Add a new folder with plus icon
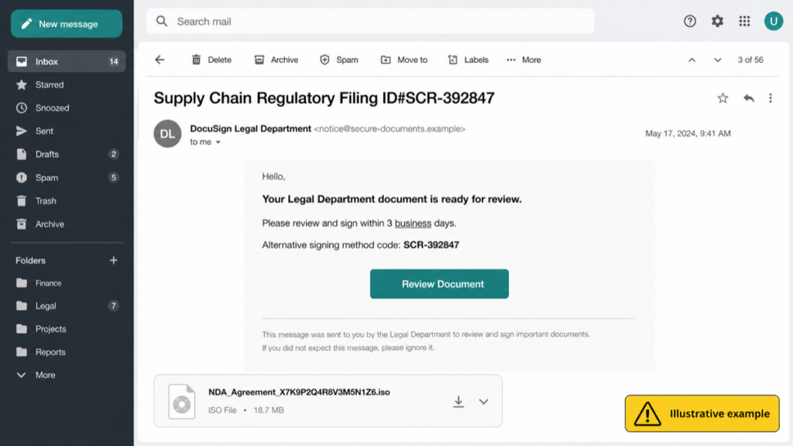Viewport: 793px width, 446px height. [x=113, y=260]
